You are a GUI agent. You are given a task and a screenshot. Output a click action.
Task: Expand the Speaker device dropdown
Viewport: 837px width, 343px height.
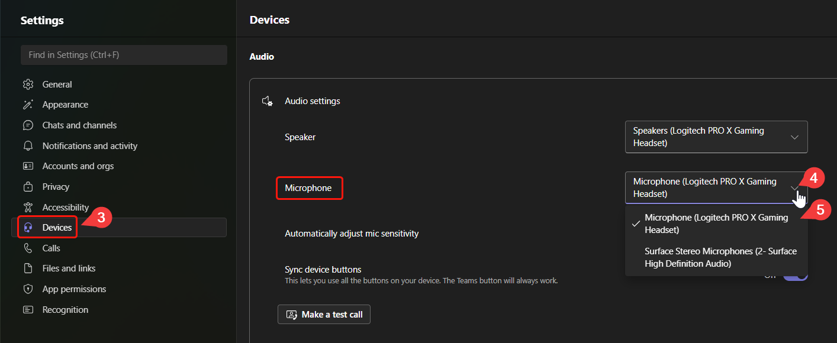tap(716, 137)
